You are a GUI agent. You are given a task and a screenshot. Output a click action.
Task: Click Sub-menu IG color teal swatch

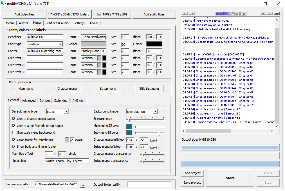click(x=129, y=133)
